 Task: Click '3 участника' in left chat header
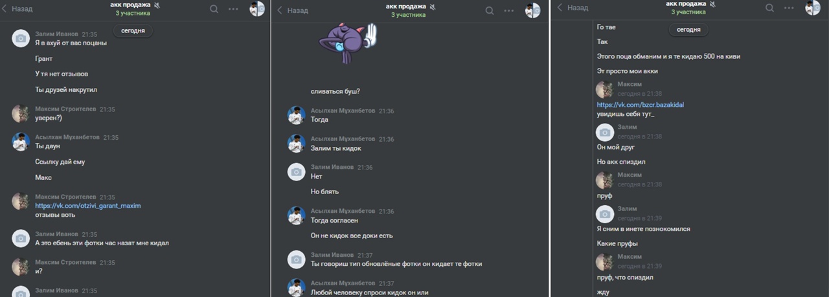133,13
